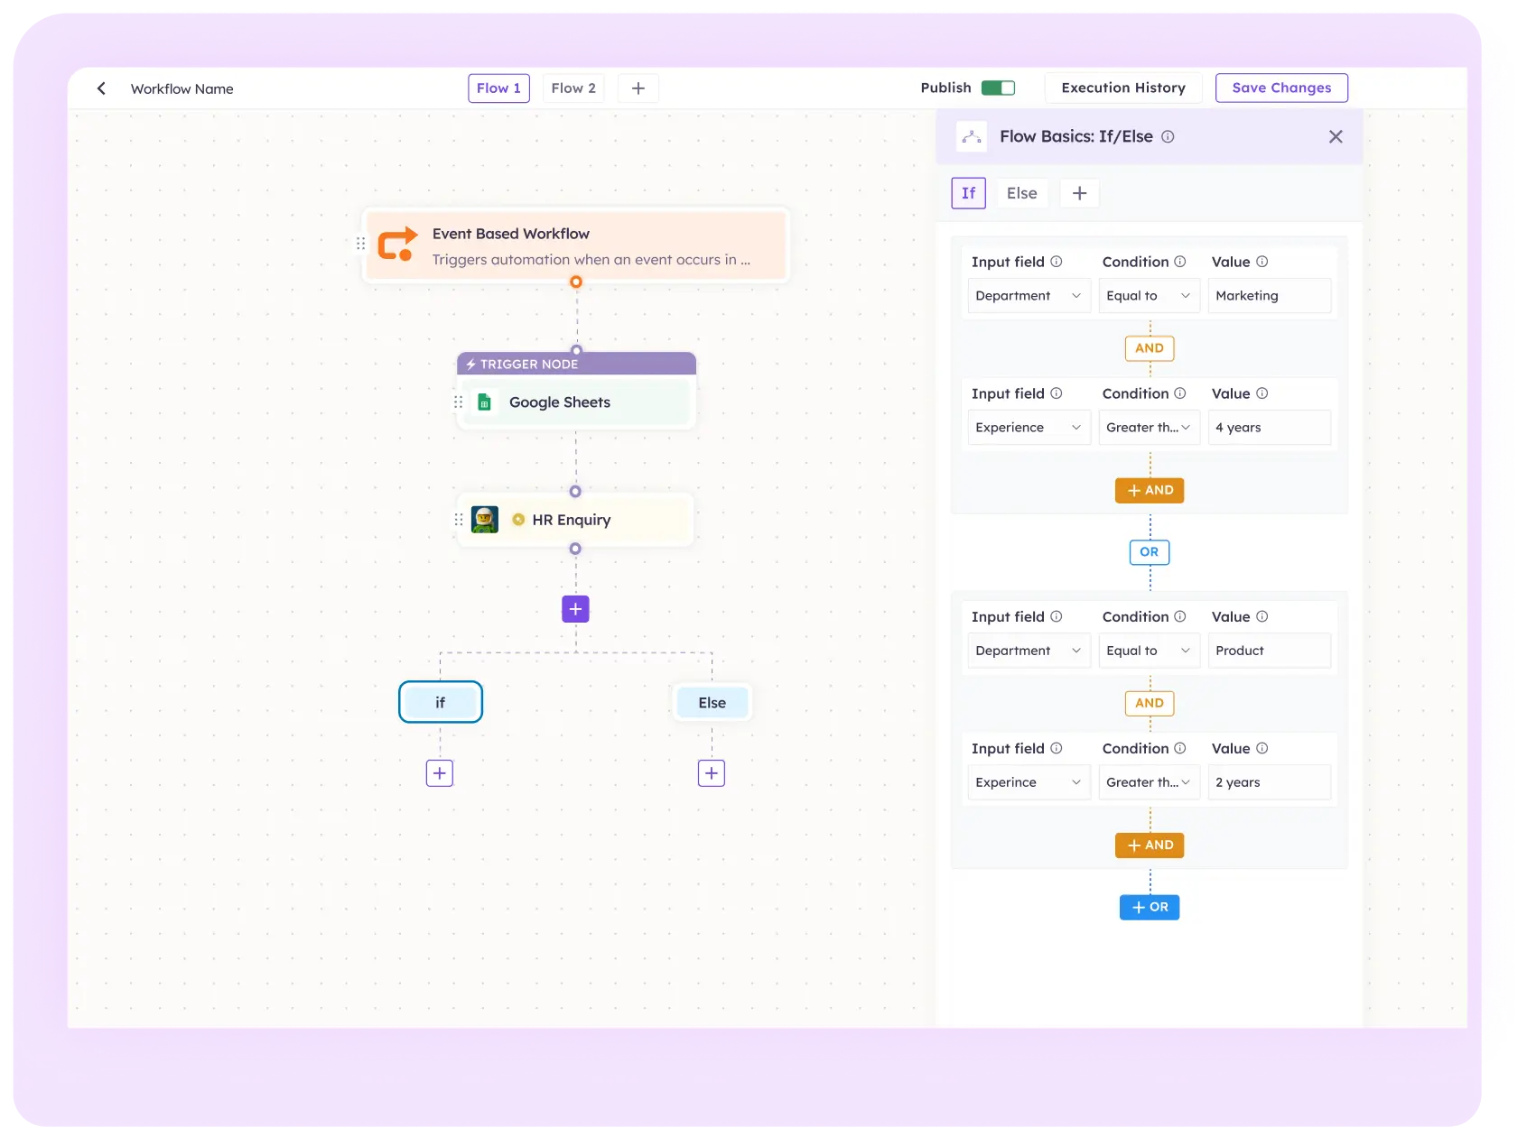Click the Google Sheets icon in trigger node

(484, 402)
